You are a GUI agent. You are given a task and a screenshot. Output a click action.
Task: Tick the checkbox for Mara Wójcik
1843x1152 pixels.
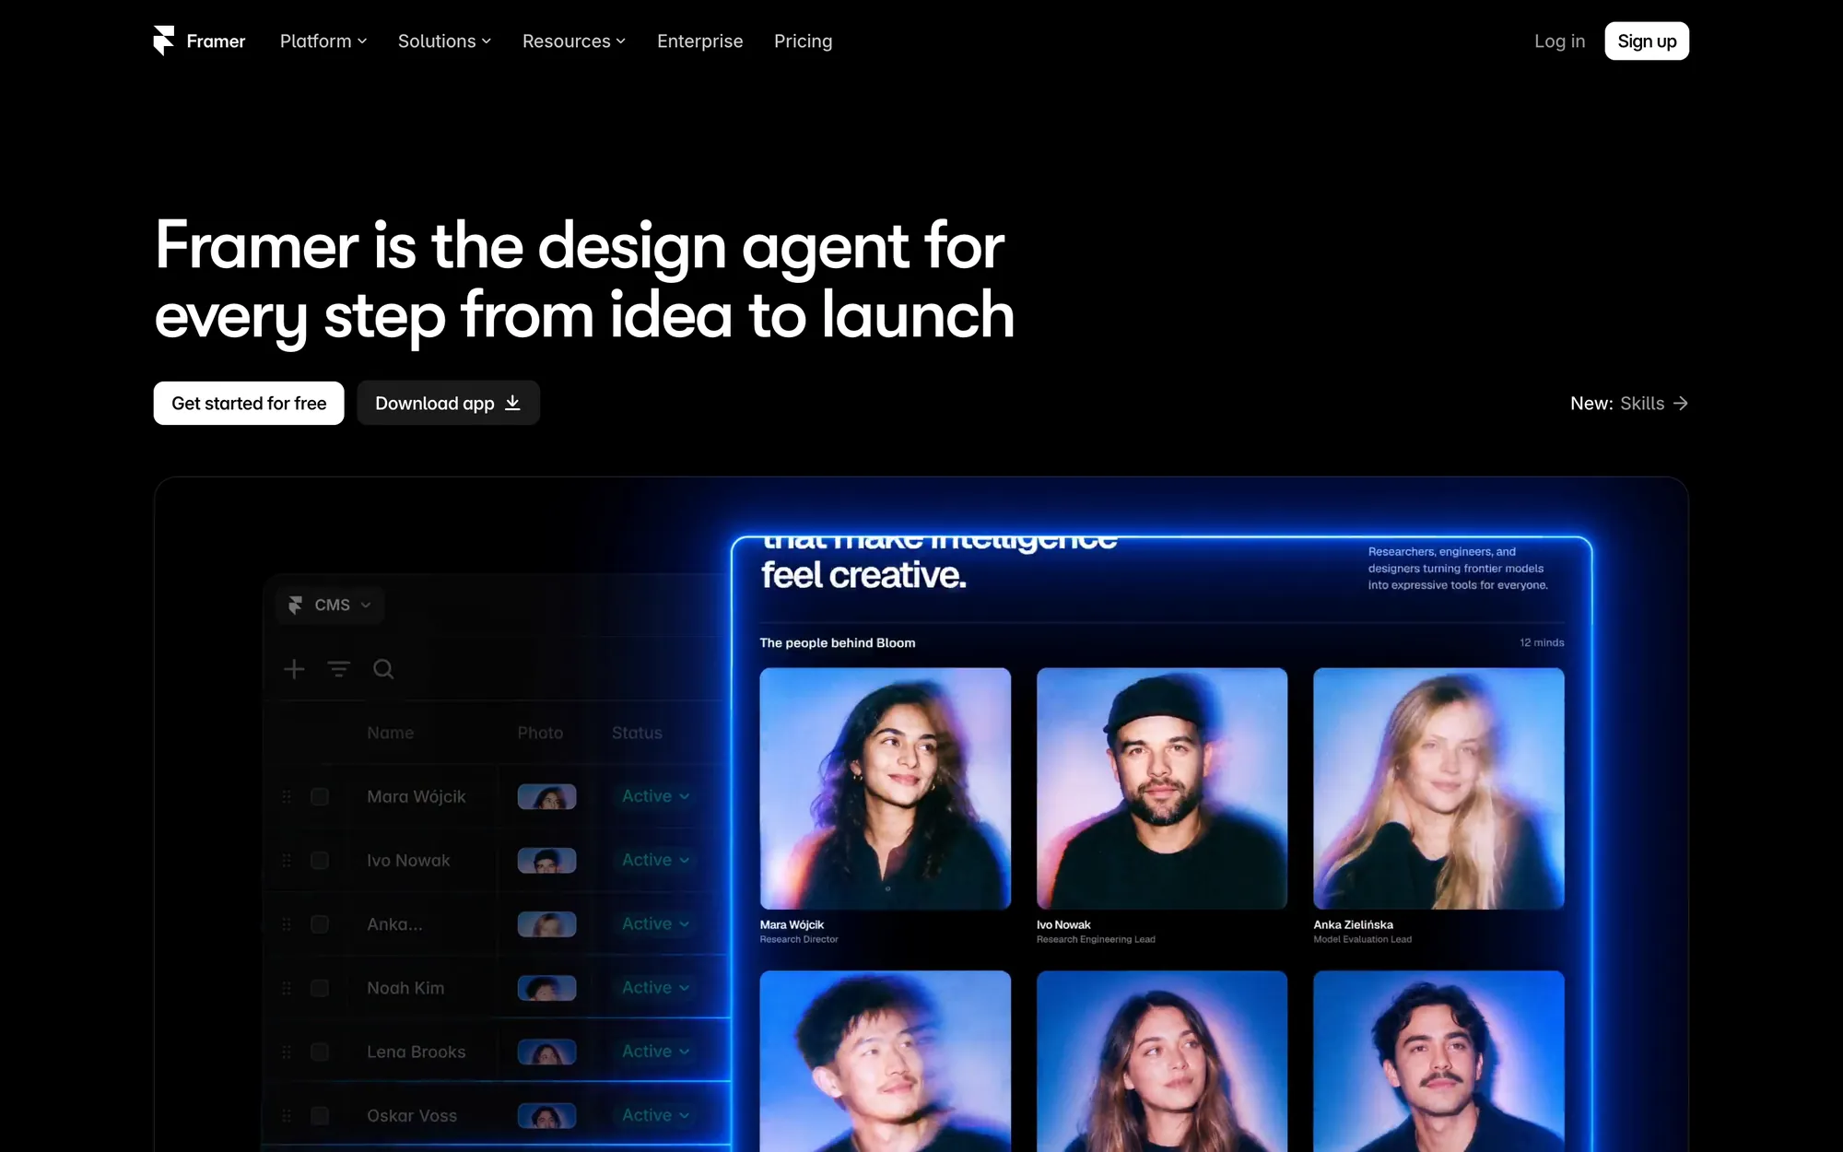pyautogui.click(x=320, y=796)
